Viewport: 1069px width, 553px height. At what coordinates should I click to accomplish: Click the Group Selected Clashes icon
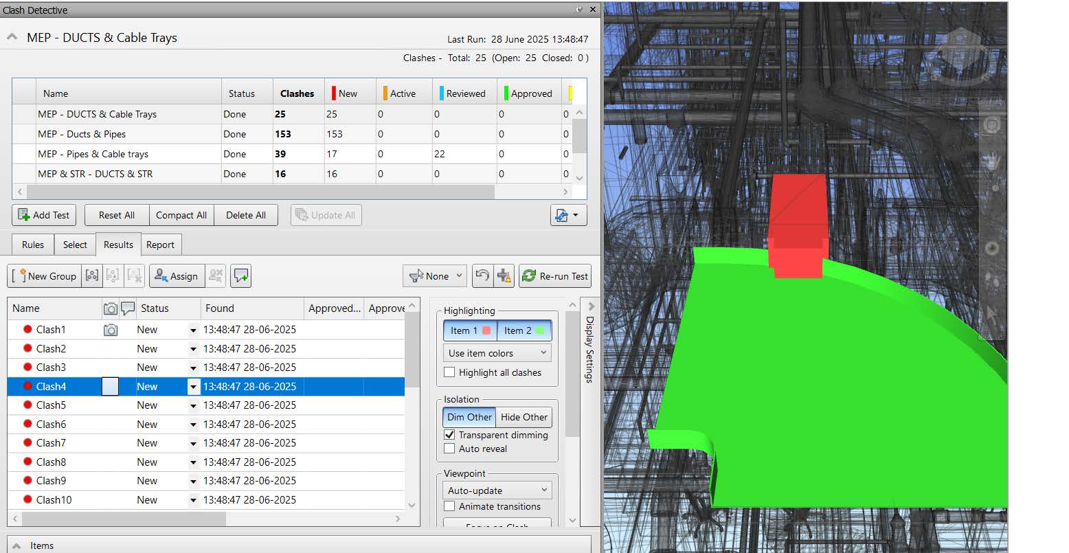click(x=92, y=276)
